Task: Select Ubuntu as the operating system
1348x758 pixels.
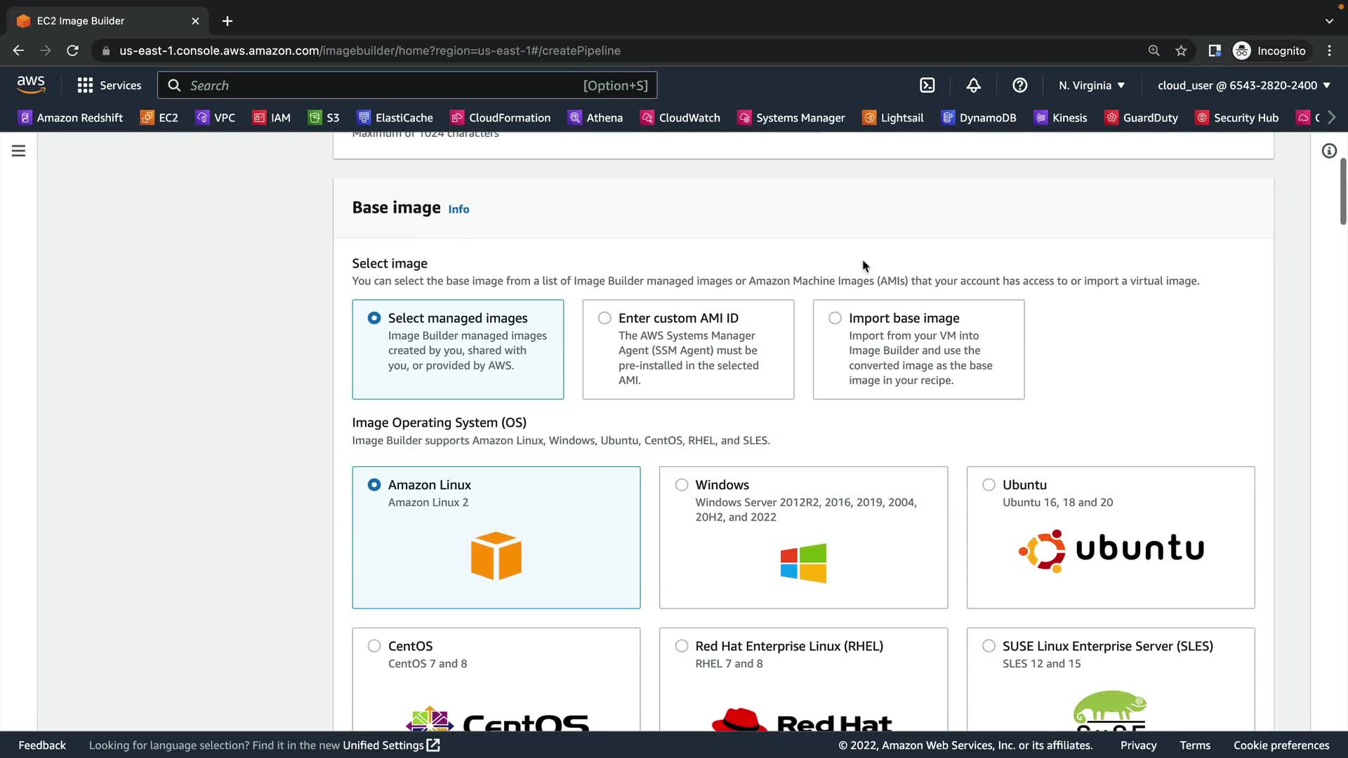Action: coord(989,485)
